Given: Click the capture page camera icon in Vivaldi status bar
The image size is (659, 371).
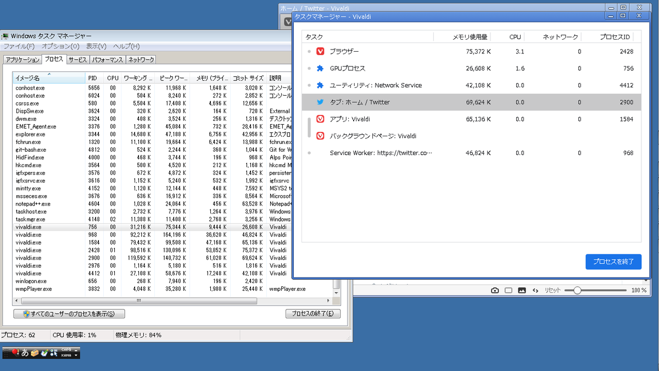Looking at the screenshot, I should coord(495,290).
